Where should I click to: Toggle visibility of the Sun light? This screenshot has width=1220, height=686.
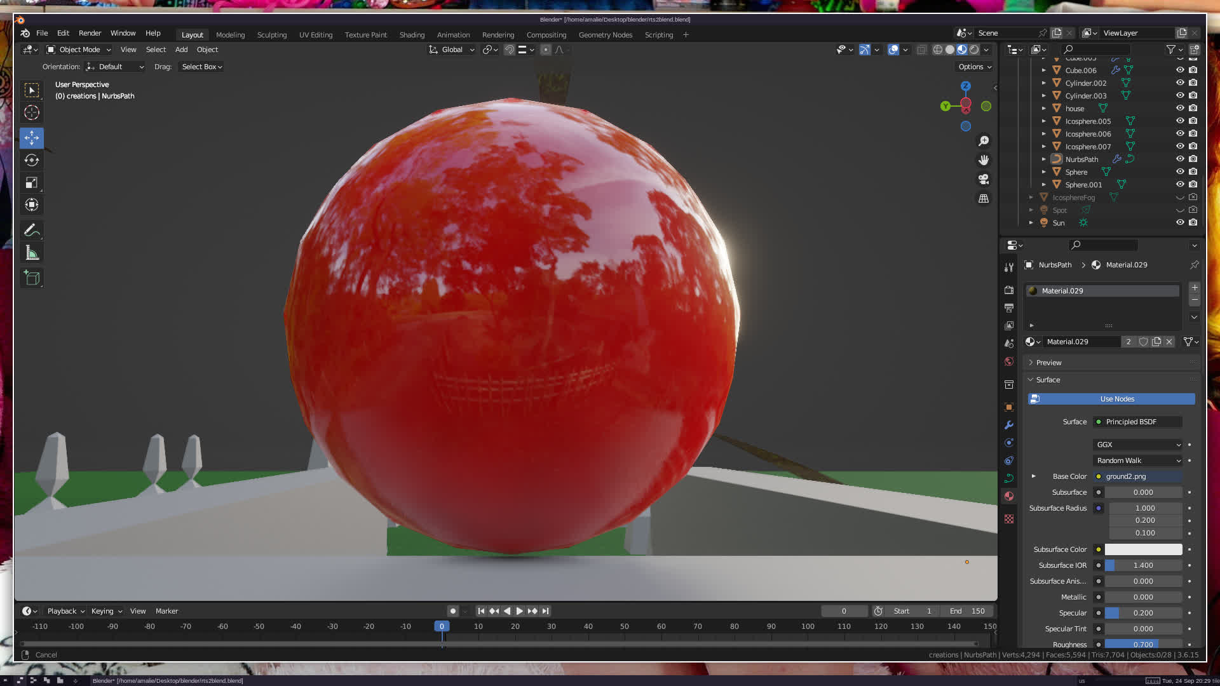click(x=1179, y=223)
